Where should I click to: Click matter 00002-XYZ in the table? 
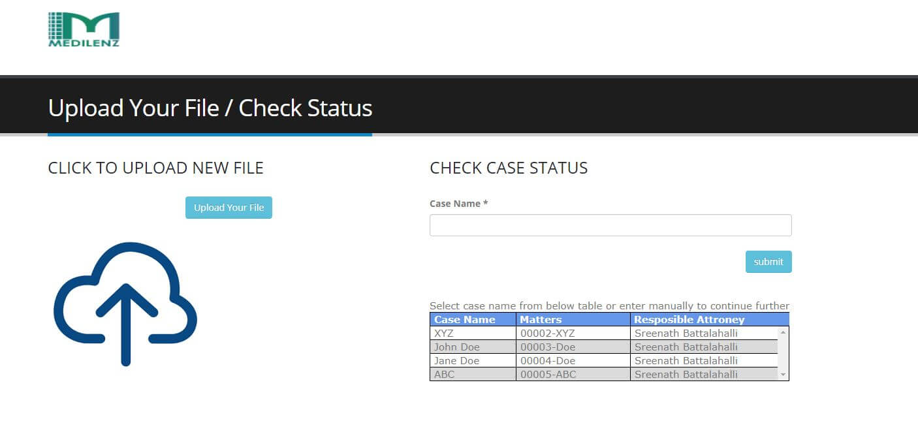(x=547, y=334)
